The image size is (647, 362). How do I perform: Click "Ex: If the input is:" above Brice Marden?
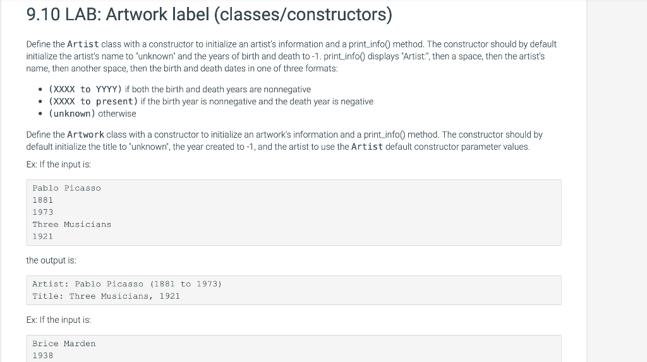(59, 320)
